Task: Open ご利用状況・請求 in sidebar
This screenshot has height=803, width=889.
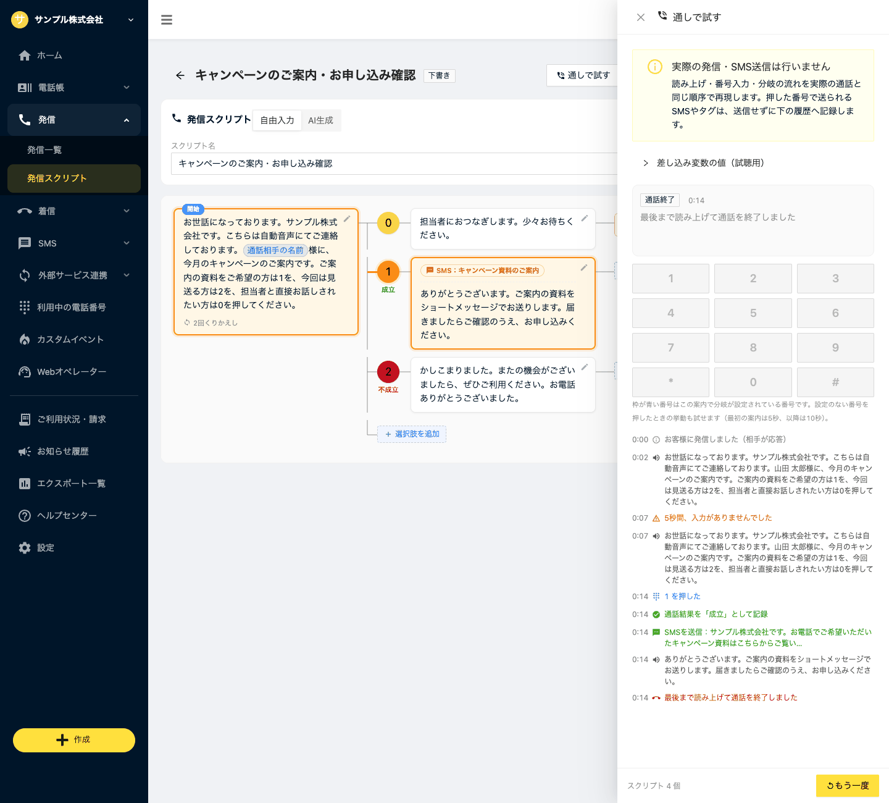Action: [x=74, y=419]
